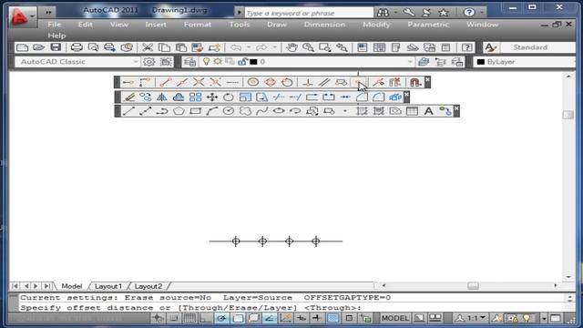Select the Copy object tool
Viewport: 583px width, 328px height.
click(x=146, y=97)
